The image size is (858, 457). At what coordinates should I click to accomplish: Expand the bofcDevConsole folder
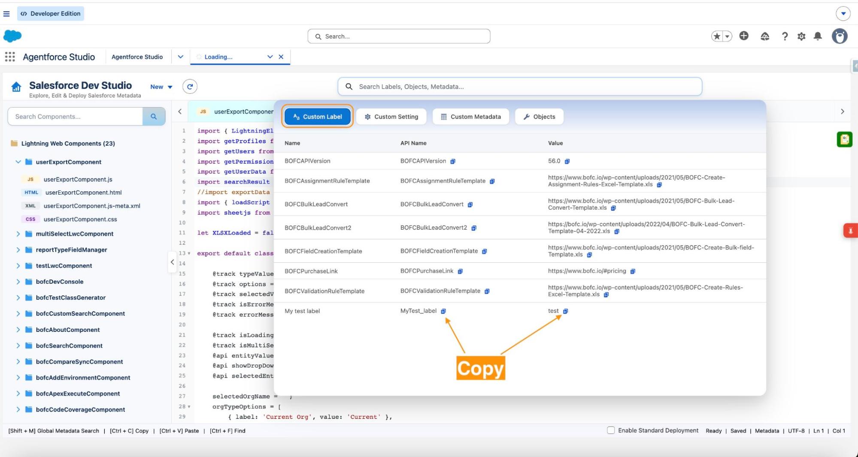pos(18,282)
